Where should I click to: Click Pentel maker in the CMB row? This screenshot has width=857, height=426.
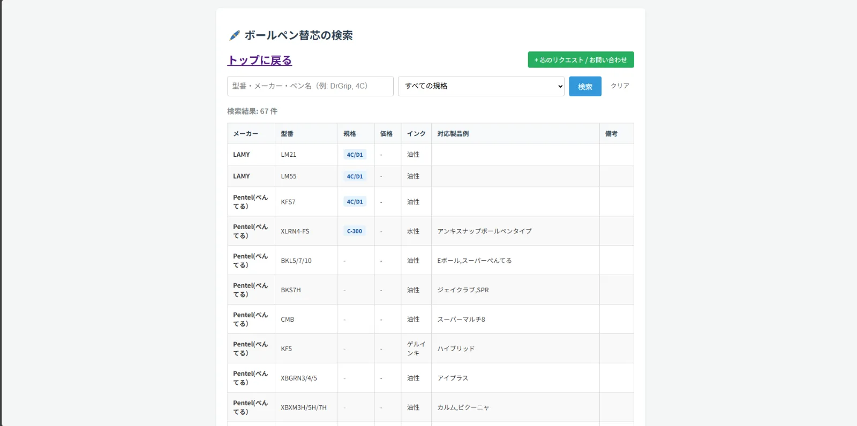coord(250,319)
